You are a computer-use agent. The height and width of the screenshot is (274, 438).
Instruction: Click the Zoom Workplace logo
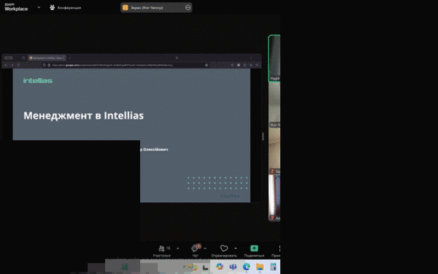(16, 8)
